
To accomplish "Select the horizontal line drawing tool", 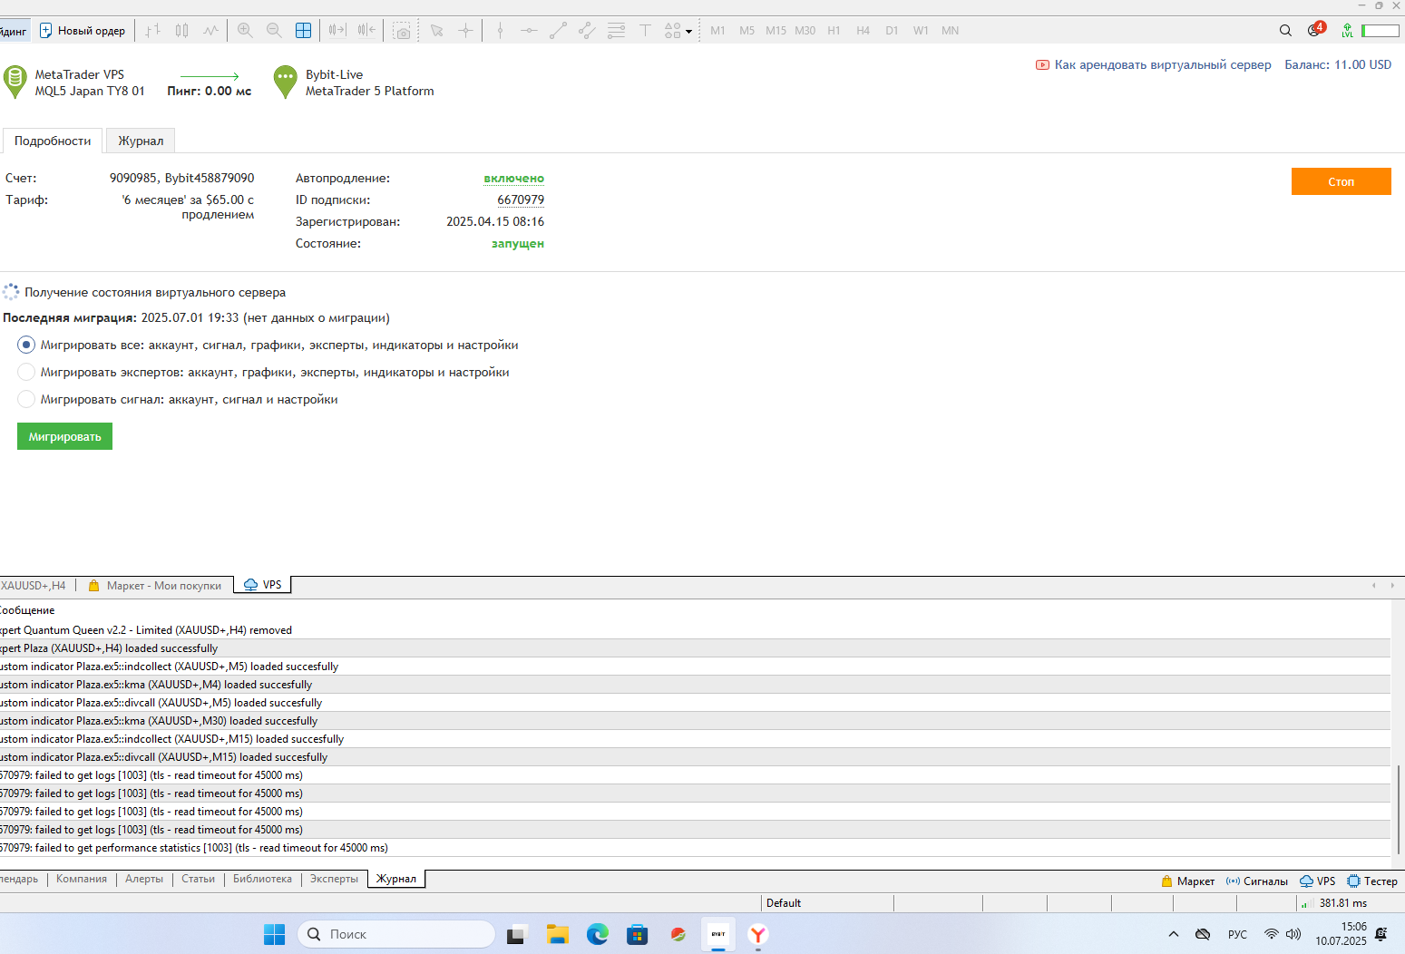I will pos(529,31).
